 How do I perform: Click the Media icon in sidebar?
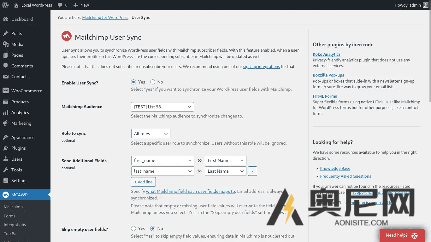click(6, 44)
